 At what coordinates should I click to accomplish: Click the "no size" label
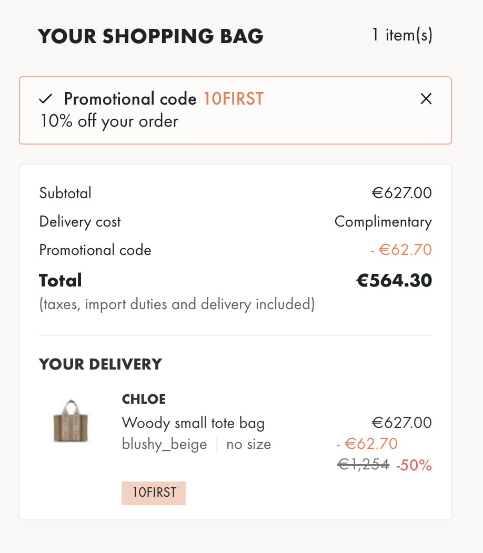248,444
